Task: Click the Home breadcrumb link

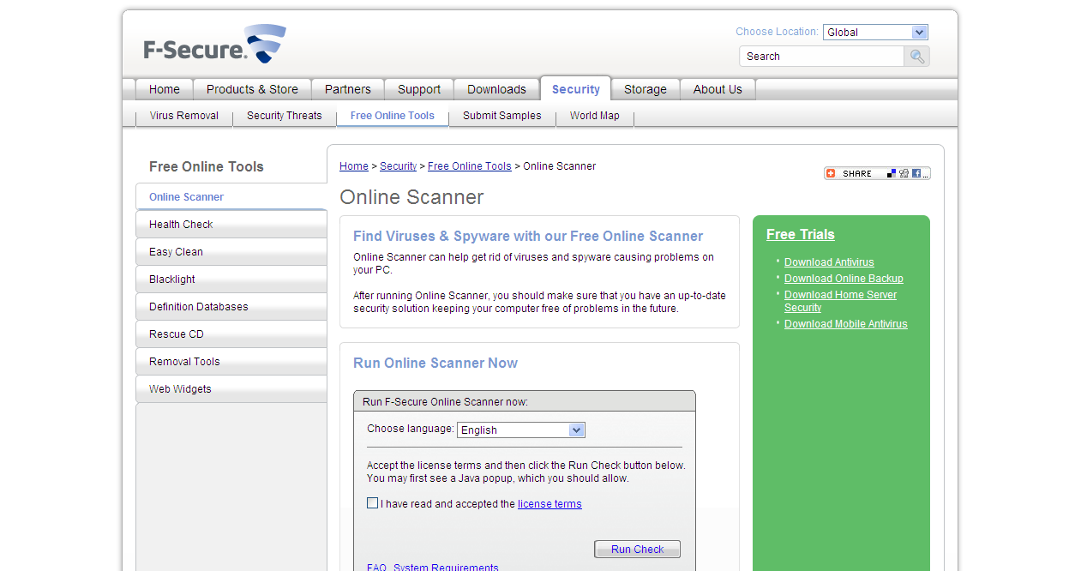Action: pos(354,166)
